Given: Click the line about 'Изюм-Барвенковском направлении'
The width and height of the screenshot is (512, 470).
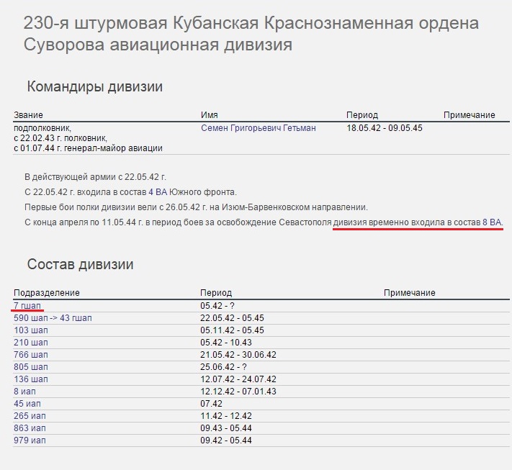Looking at the screenshot, I should click(x=197, y=207).
